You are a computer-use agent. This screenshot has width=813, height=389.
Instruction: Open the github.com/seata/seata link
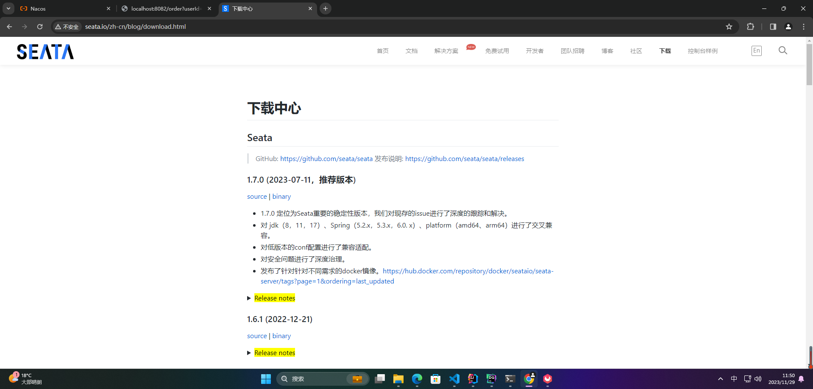(326, 159)
